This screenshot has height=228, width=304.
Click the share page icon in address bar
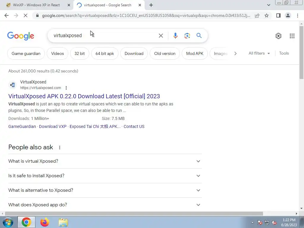click(x=257, y=15)
